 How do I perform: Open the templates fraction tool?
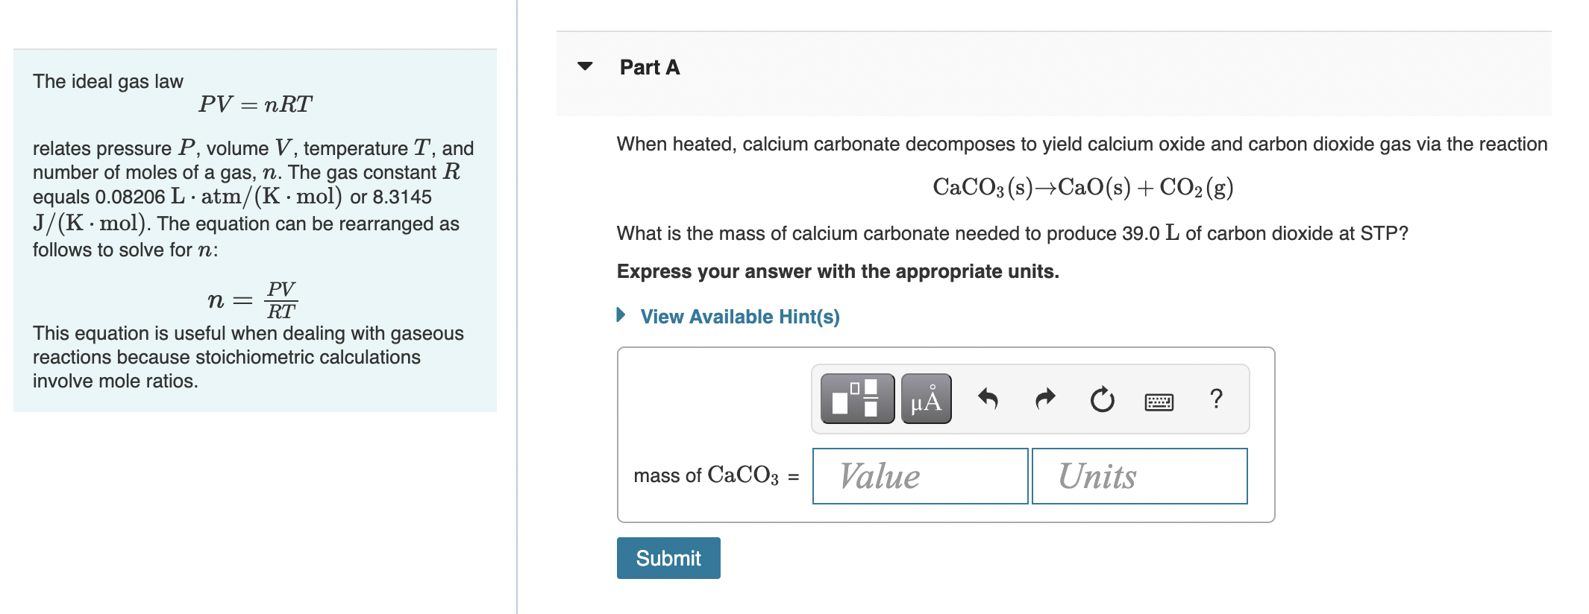pos(857,399)
